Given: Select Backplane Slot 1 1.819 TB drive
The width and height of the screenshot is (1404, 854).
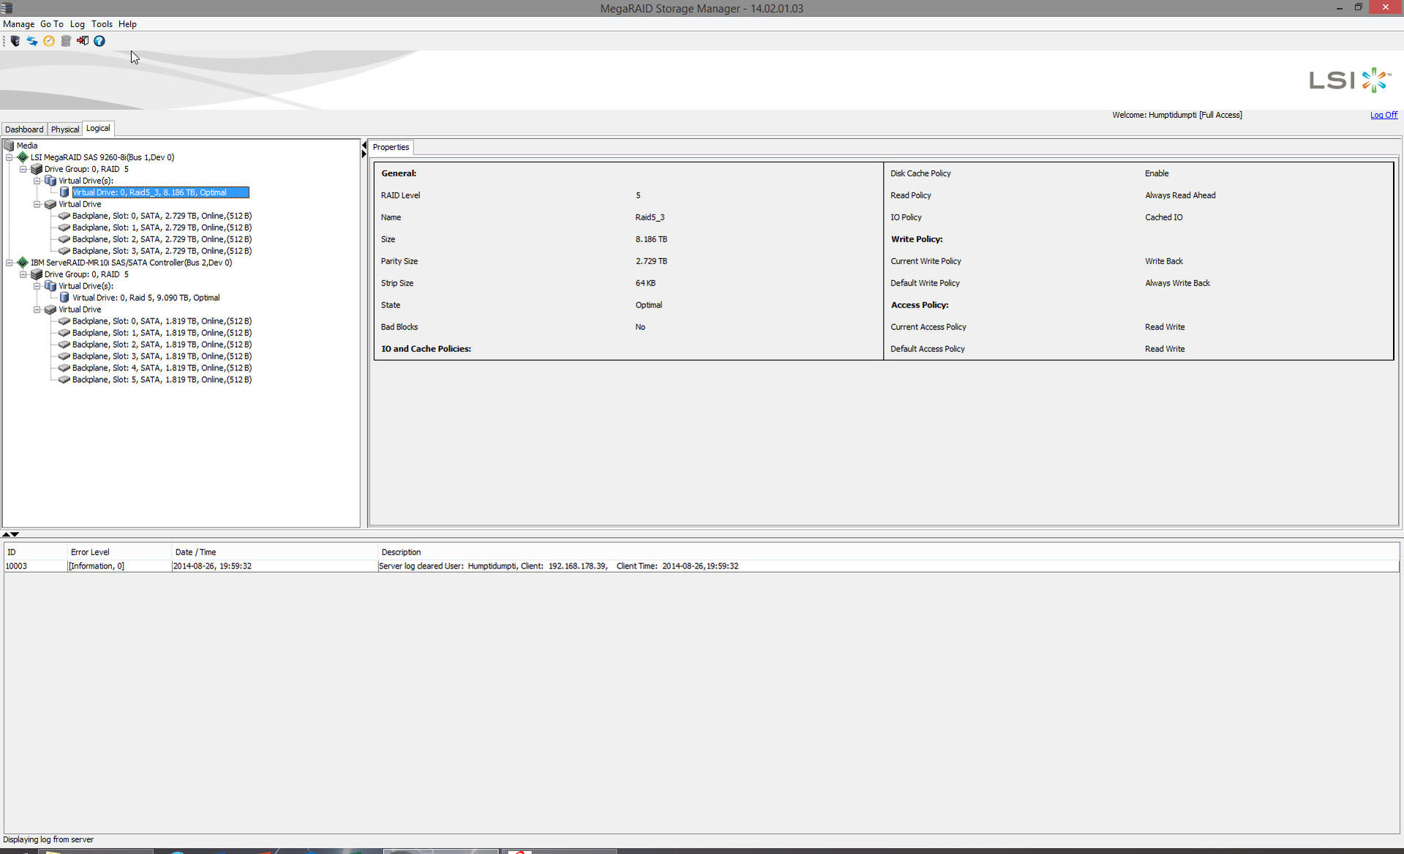Looking at the screenshot, I should tap(162, 333).
